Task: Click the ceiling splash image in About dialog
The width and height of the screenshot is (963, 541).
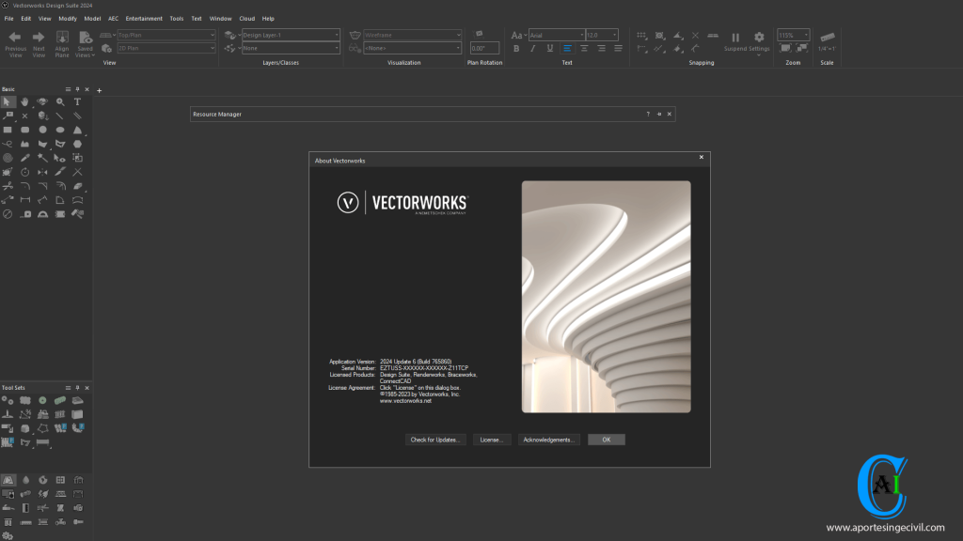Action: (x=607, y=296)
